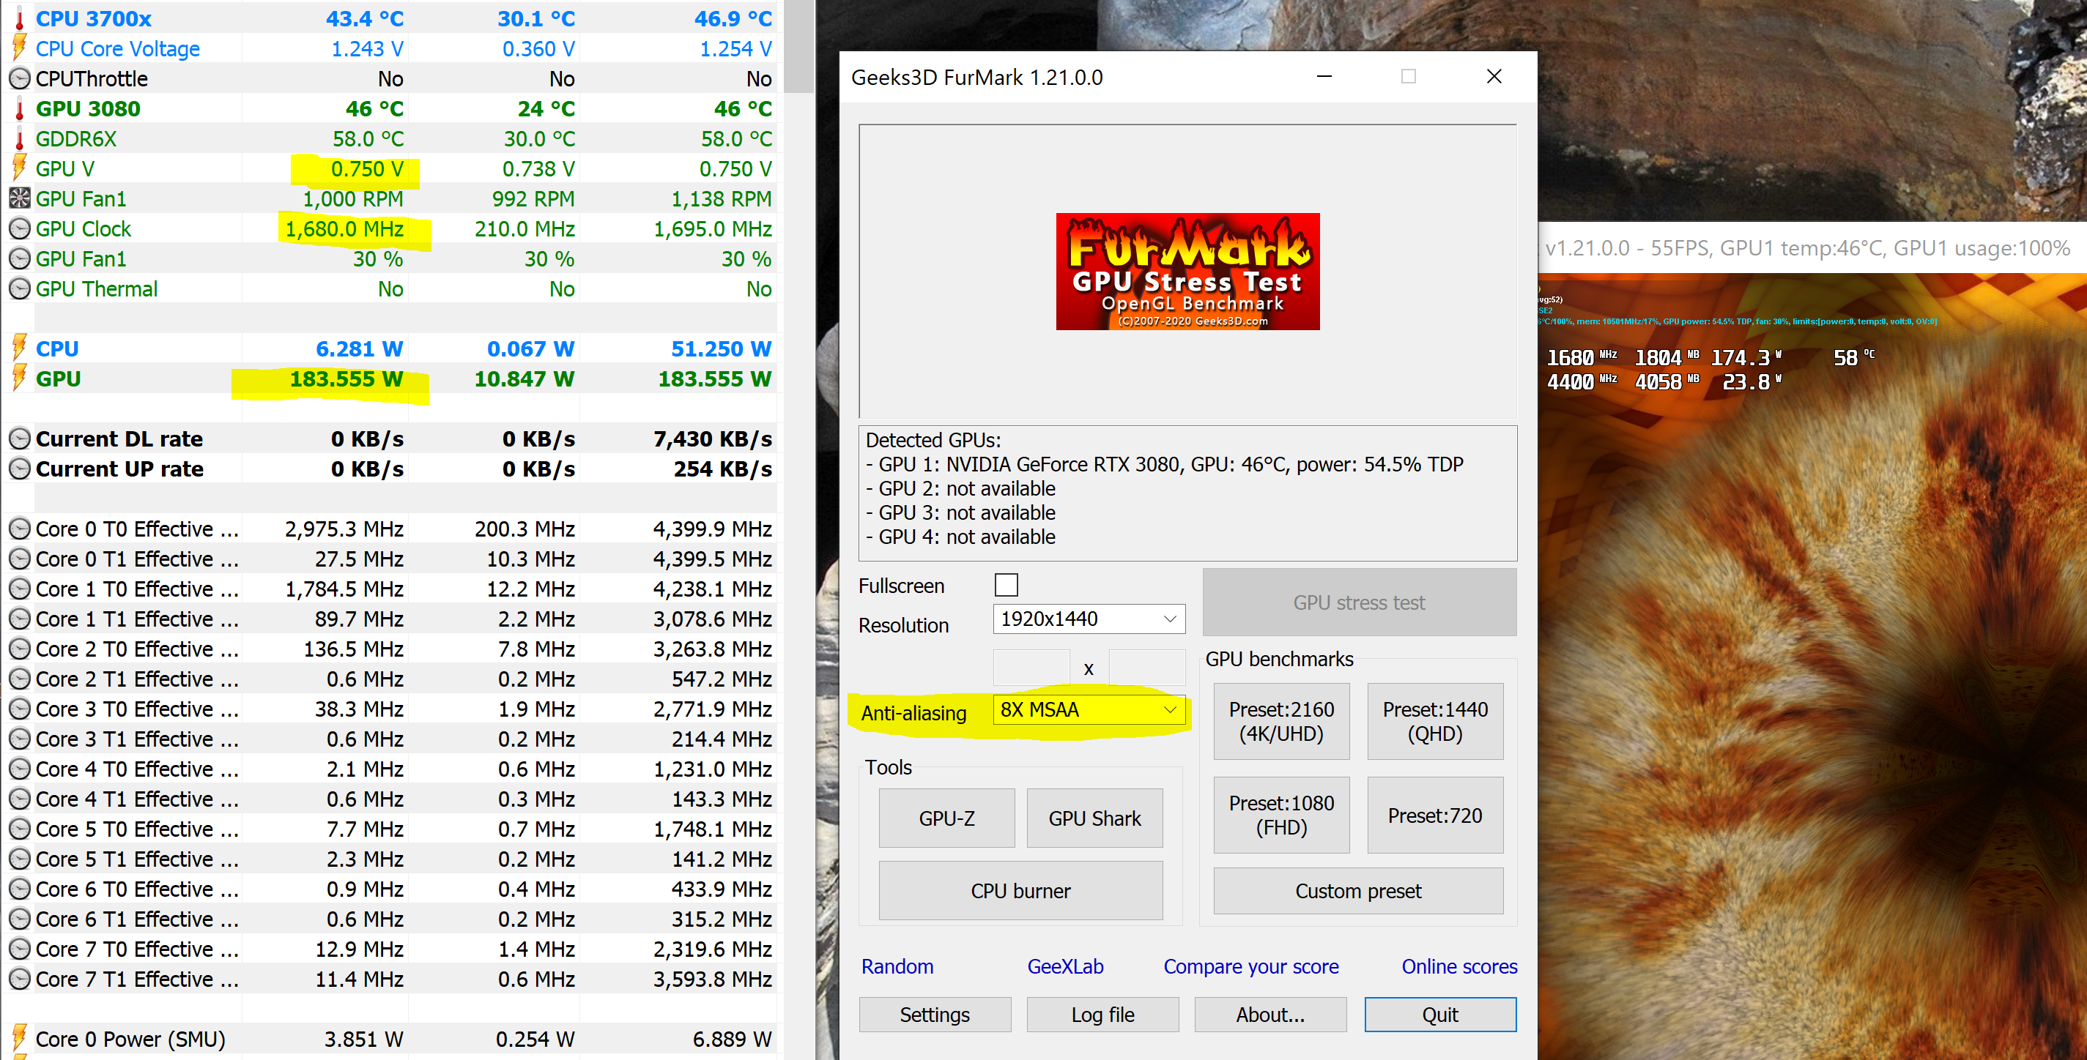Click the custom width input field
This screenshot has width=2087, height=1060.
tap(1031, 667)
